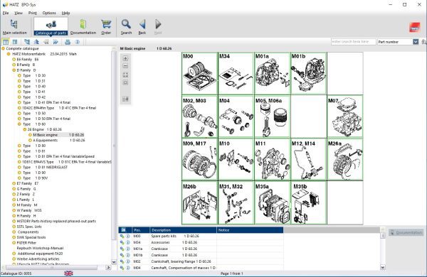Toggle the navigation tree panel view
427x277 pixels.
tap(6, 42)
